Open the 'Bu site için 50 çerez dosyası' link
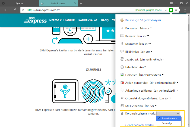 [143, 20]
